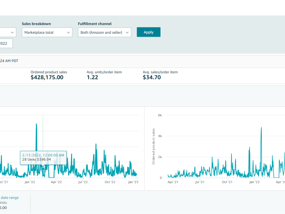Click the Avg. units/order item value 1.22
This screenshot has height=214, width=285.
click(x=92, y=77)
